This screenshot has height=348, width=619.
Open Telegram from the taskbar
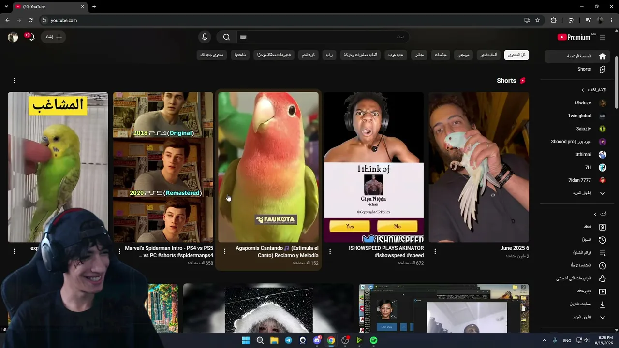pos(289,340)
